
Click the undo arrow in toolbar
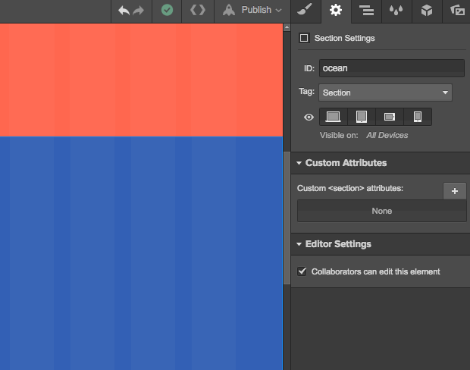click(124, 11)
